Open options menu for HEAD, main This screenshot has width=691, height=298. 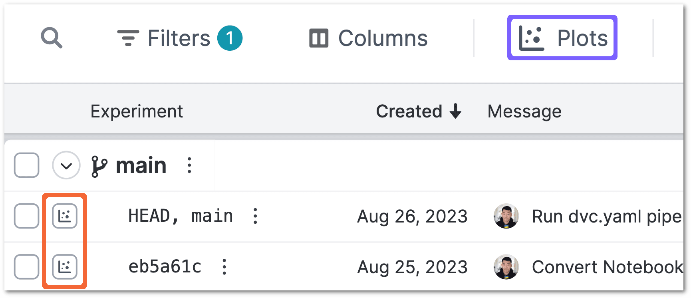click(255, 216)
